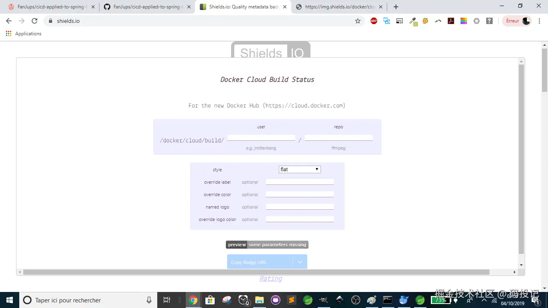The height and width of the screenshot is (308, 548).
Task: Click the microphone icon in the search box
Action: point(149,300)
